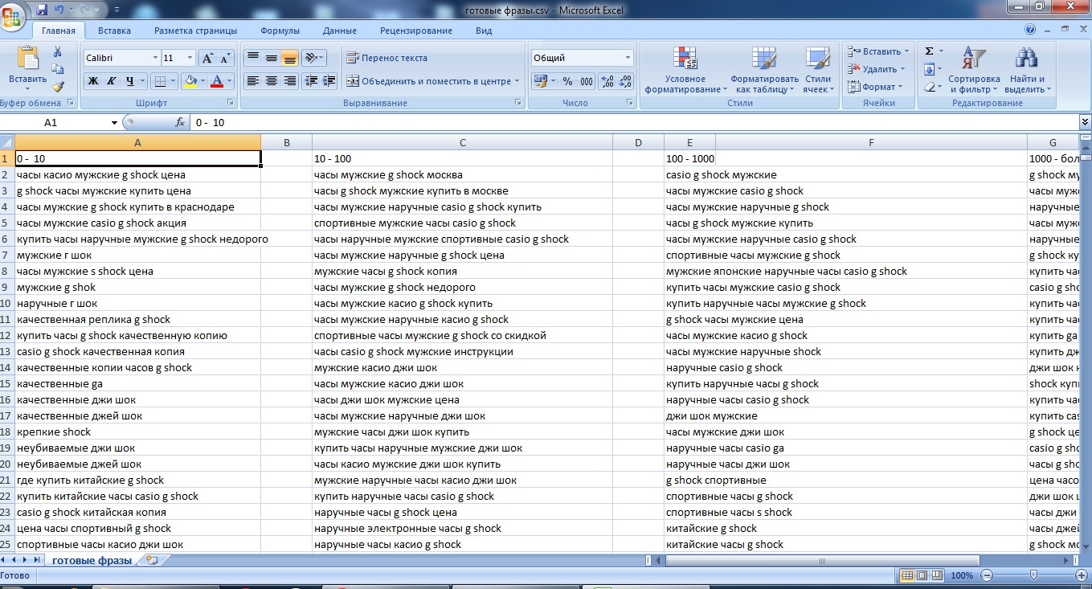The width and height of the screenshot is (1092, 589).
Task: Click the fx insert function button
Action: pyautogui.click(x=180, y=123)
